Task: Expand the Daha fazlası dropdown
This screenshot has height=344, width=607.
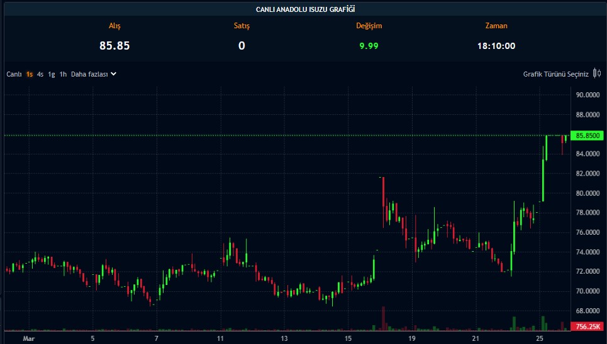Action: [x=94, y=74]
